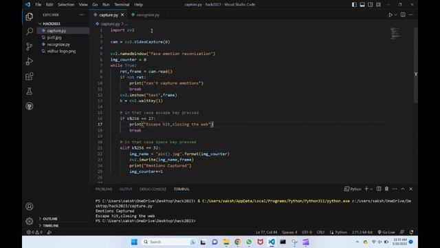This screenshot has height=248, width=440.
Task: Expand the Outline section
Action: (50, 218)
